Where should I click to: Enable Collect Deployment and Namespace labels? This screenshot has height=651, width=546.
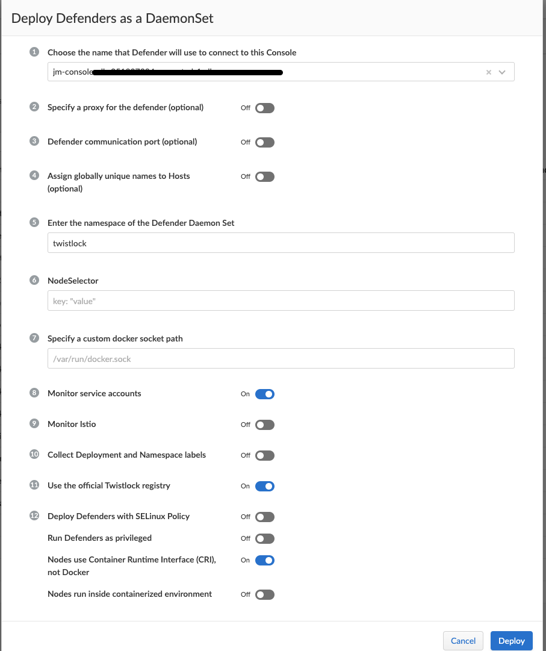click(x=264, y=455)
